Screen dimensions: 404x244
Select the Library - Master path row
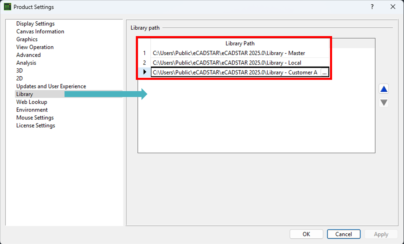click(x=240, y=53)
